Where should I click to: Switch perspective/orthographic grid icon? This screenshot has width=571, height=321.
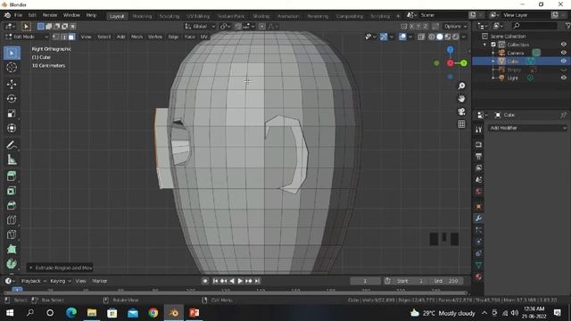point(461,124)
